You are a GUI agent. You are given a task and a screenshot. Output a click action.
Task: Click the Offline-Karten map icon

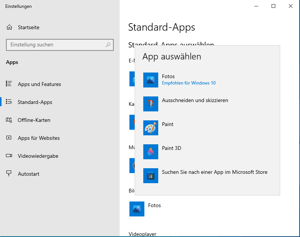tap(9, 120)
